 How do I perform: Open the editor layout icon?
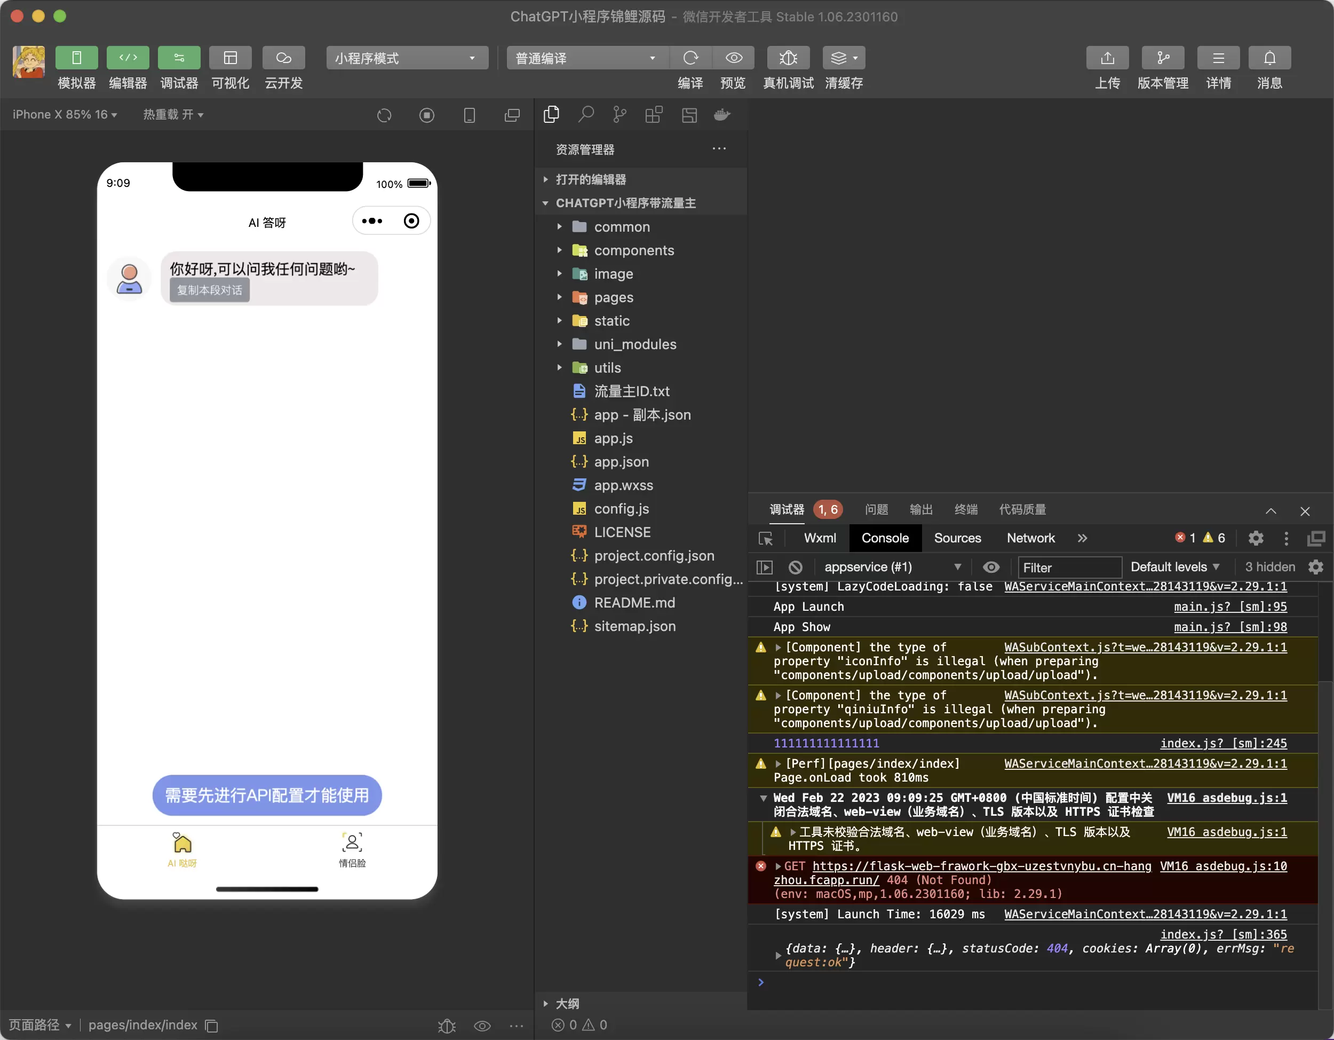(x=689, y=114)
